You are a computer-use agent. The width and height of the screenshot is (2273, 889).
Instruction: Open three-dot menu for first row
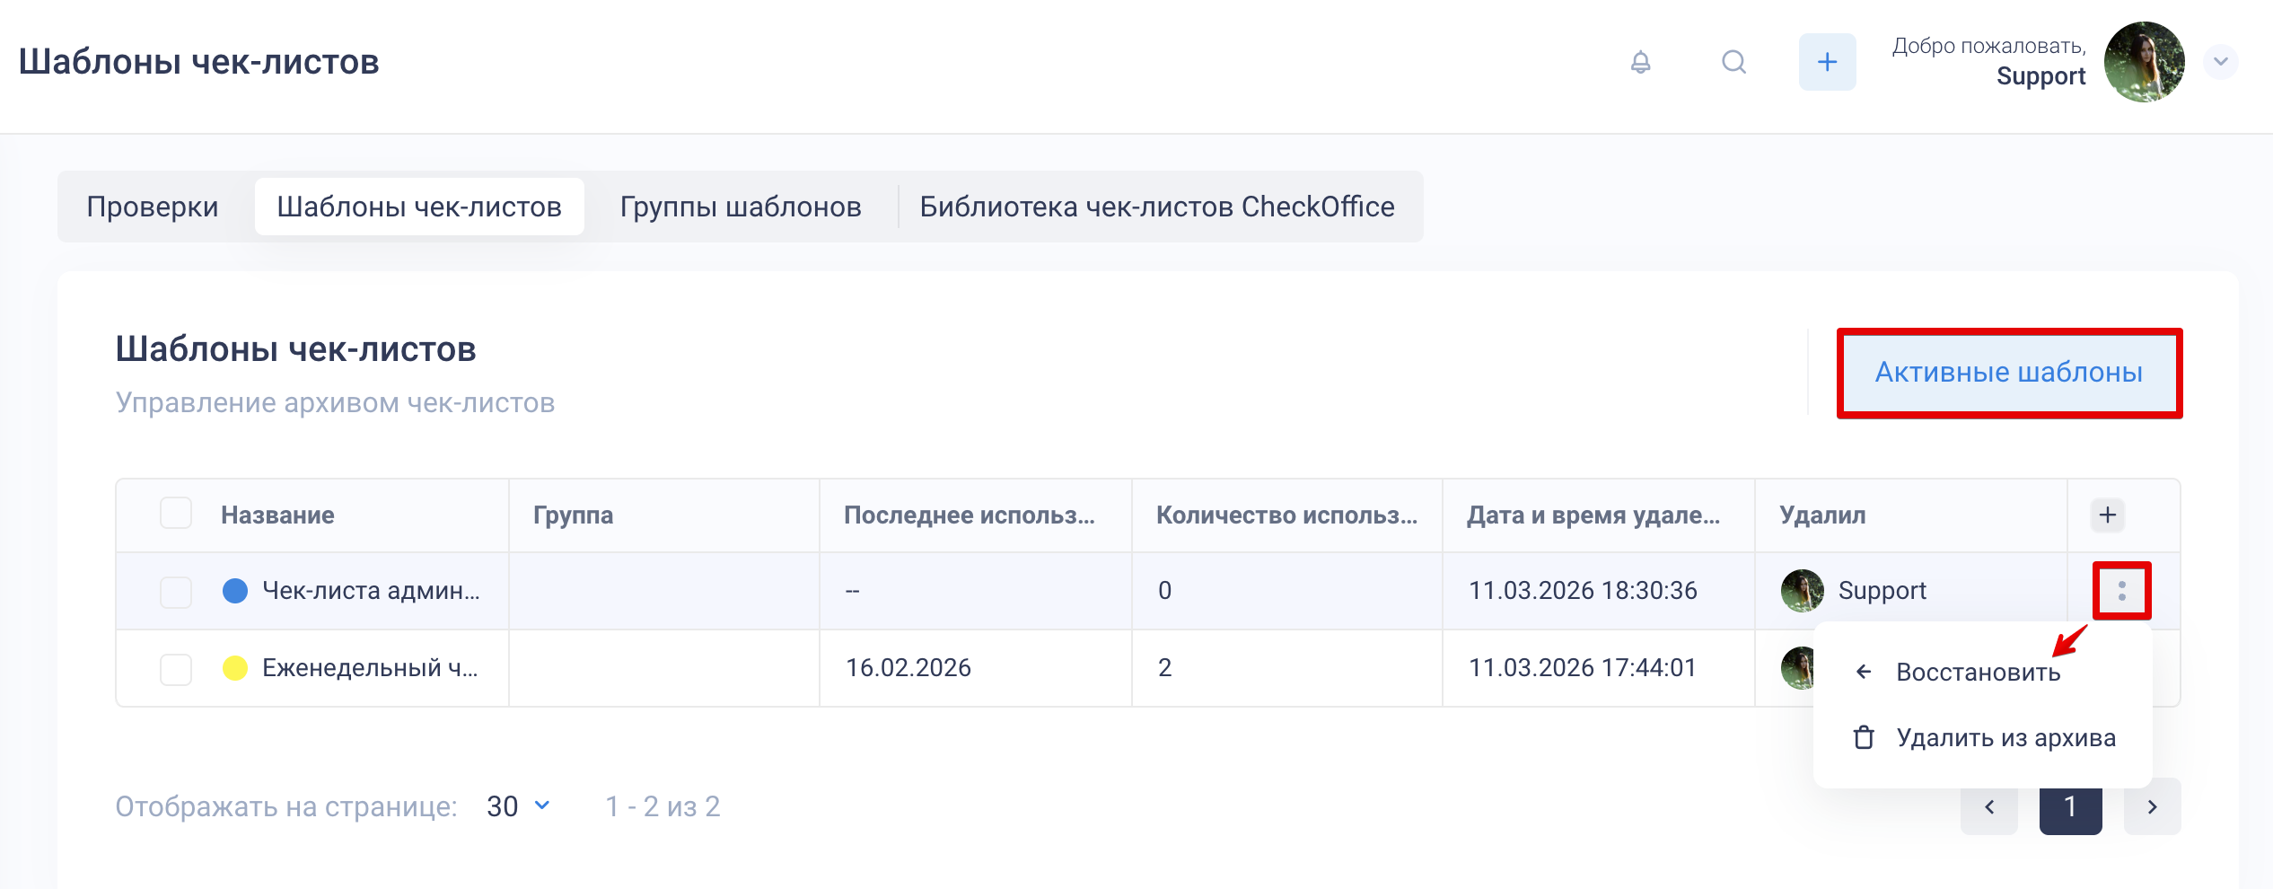[x=2121, y=591]
